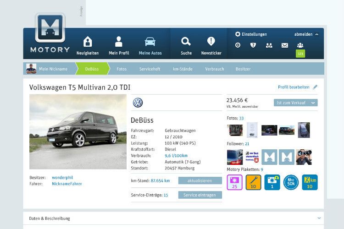Select the km 10 plakette badge
Viewport: 344px width, 229px height.
tap(310, 182)
